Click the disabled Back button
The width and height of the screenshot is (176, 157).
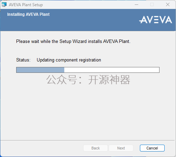[96, 148]
